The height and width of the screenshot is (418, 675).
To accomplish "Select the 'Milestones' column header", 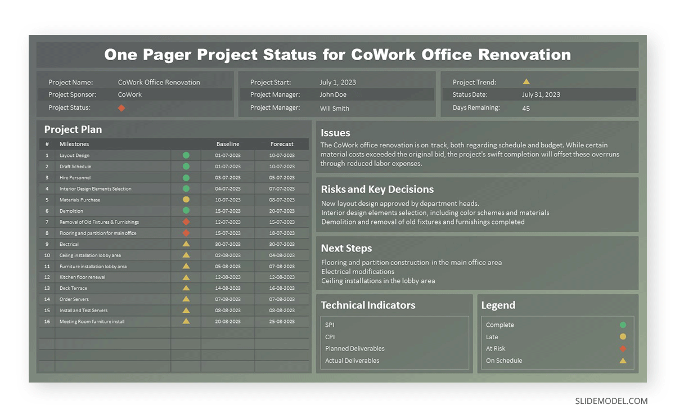I will (74, 144).
